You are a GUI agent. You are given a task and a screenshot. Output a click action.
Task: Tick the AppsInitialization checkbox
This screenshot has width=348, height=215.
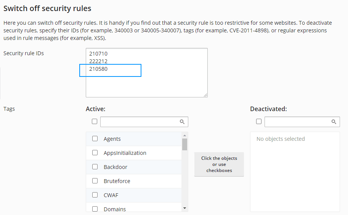pos(95,153)
